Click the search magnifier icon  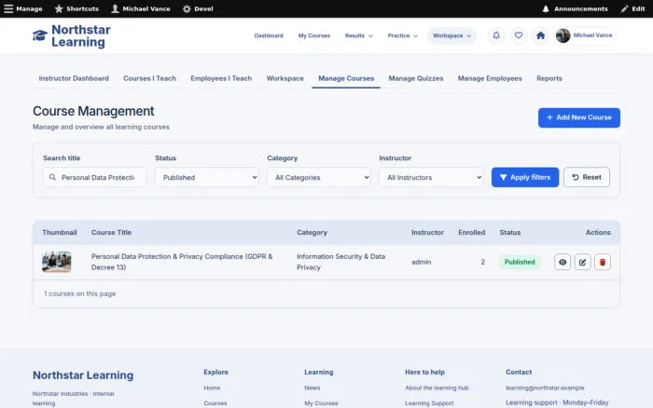click(x=52, y=177)
